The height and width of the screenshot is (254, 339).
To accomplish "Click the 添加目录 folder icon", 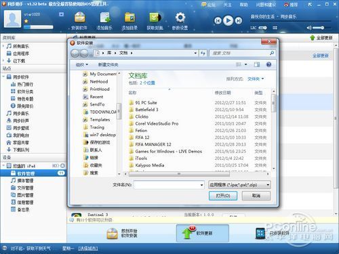I will [129, 18].
